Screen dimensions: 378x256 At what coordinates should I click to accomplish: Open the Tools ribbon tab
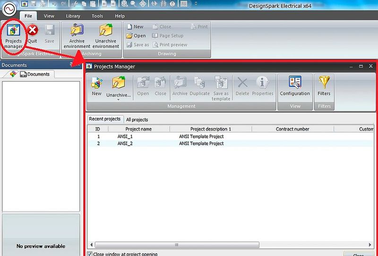[97, 16]
